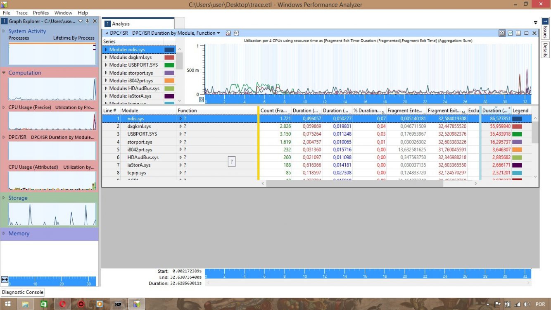Expand Module: USBPORT.SYS series
This screenshot has height=310, width=551.
tap(106, 65)
